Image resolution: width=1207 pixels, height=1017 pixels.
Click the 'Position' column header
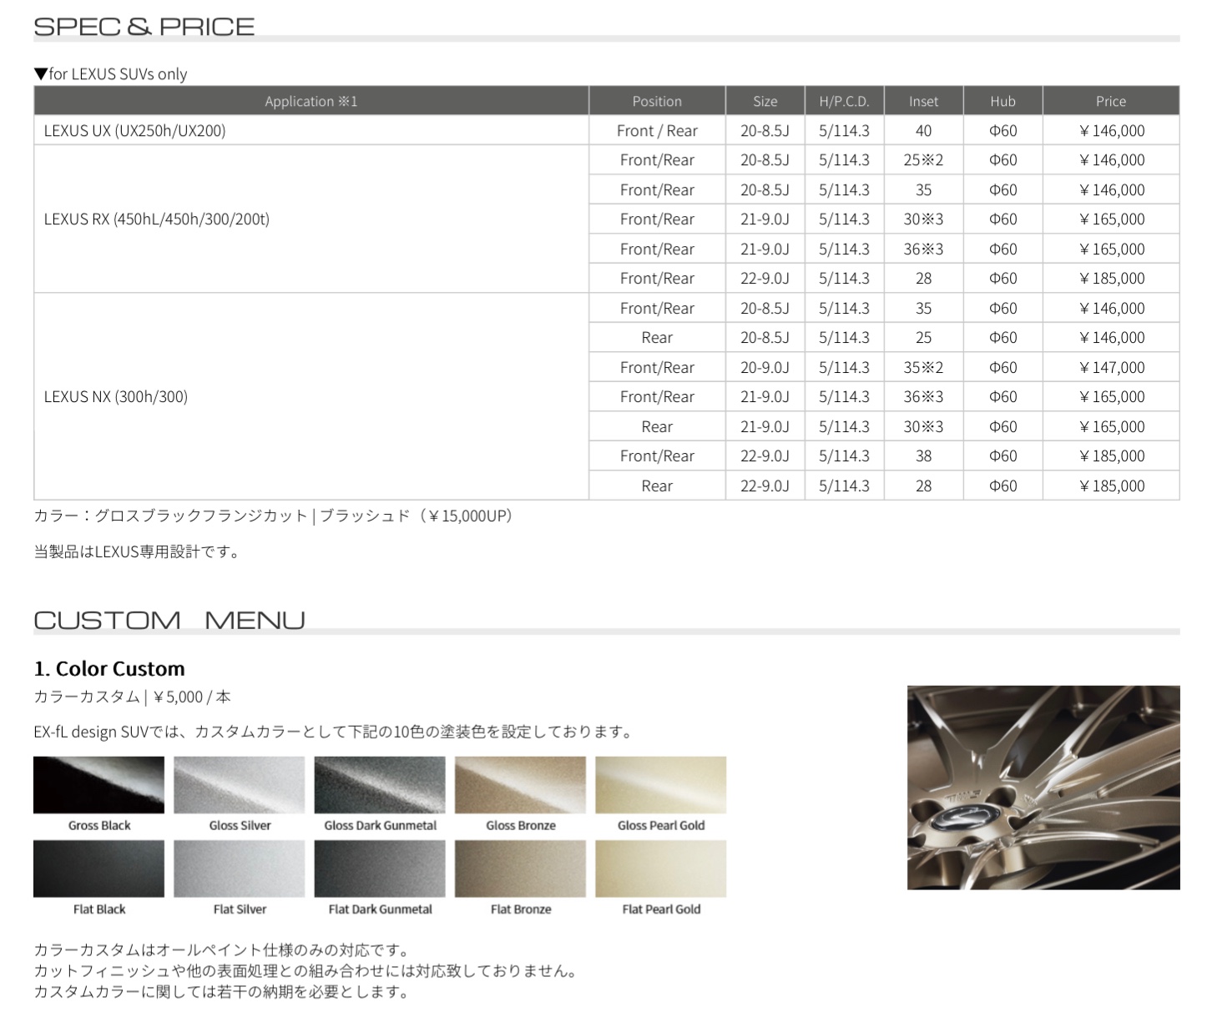657,101
